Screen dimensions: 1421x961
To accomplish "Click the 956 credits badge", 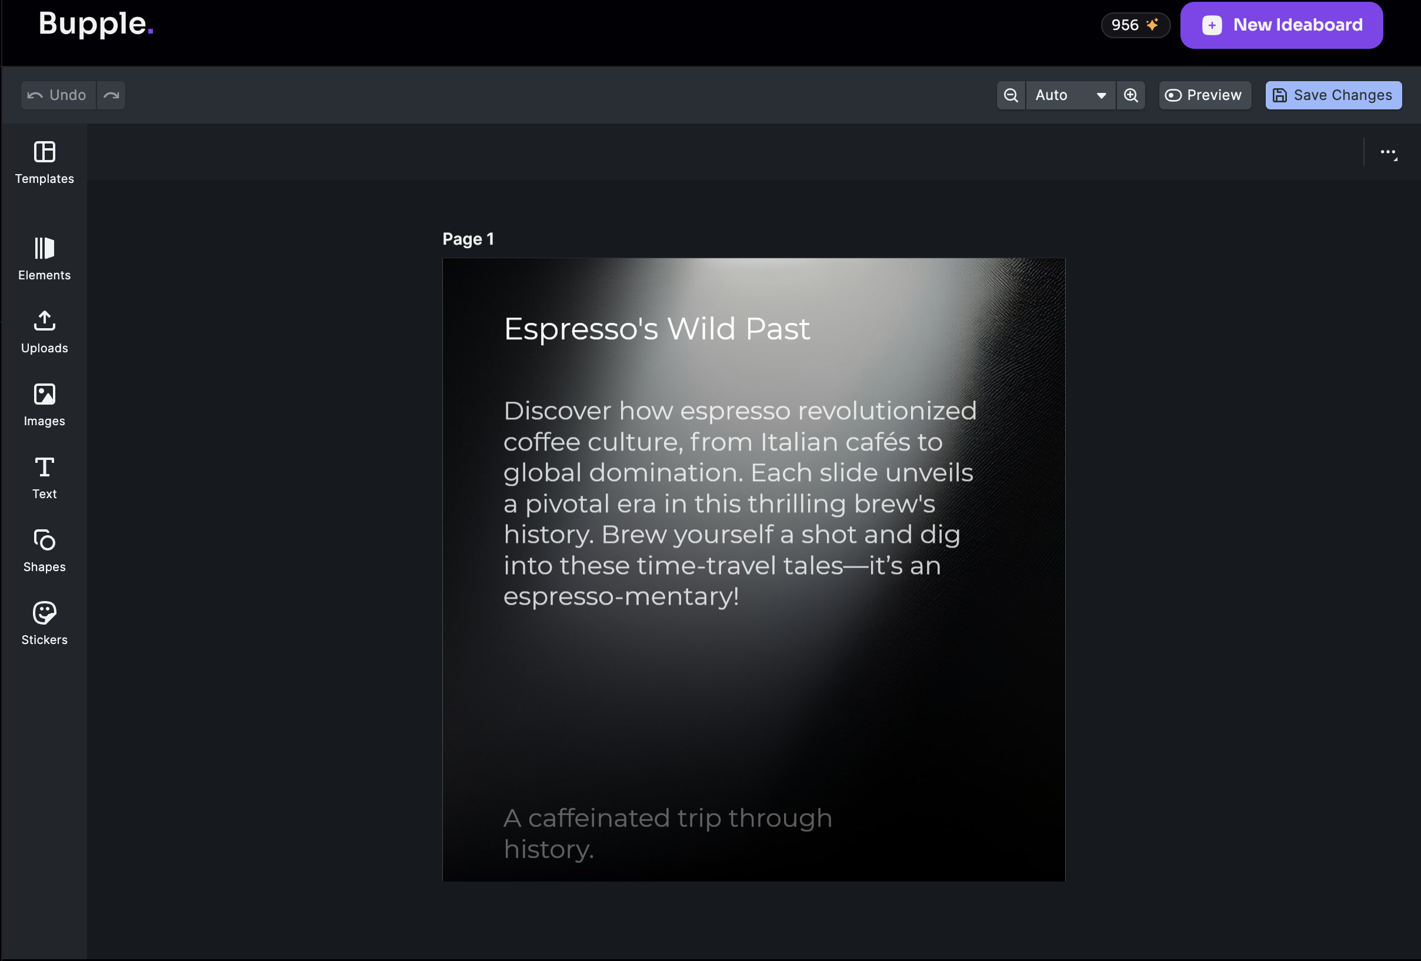I will tap(1135, 25).
